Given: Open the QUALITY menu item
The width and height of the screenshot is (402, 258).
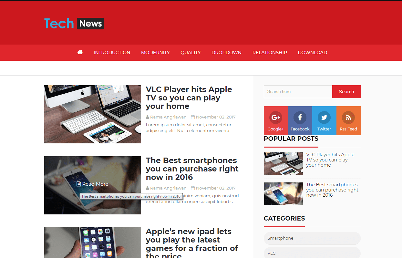Looking at the screenshot, I should 191,53.
